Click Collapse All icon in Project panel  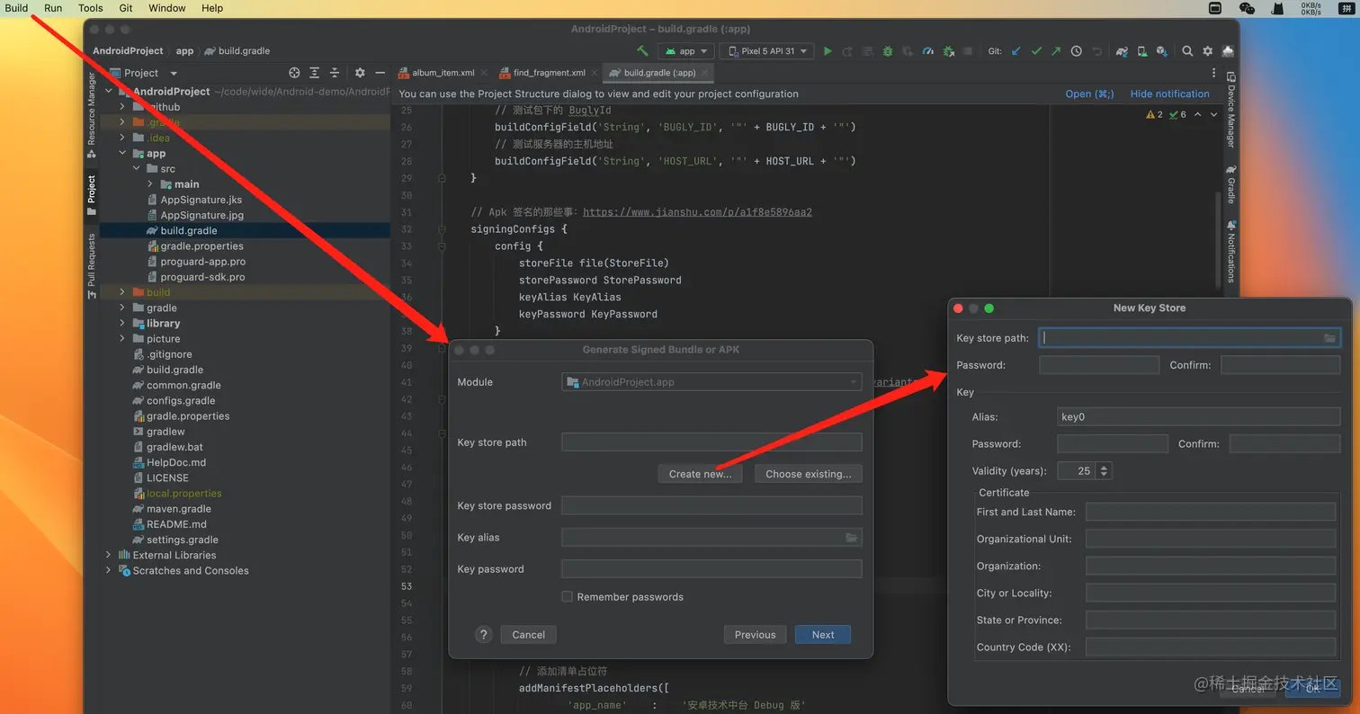click(334, 73)
